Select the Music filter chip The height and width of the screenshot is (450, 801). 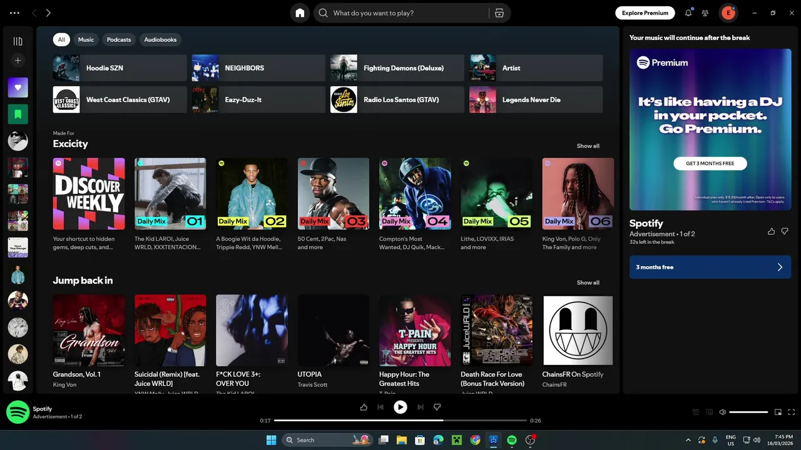point(86,39)
